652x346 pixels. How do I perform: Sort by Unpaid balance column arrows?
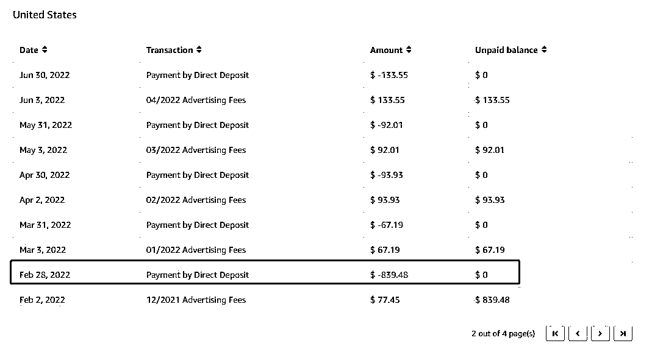click(x=544, y=50)
